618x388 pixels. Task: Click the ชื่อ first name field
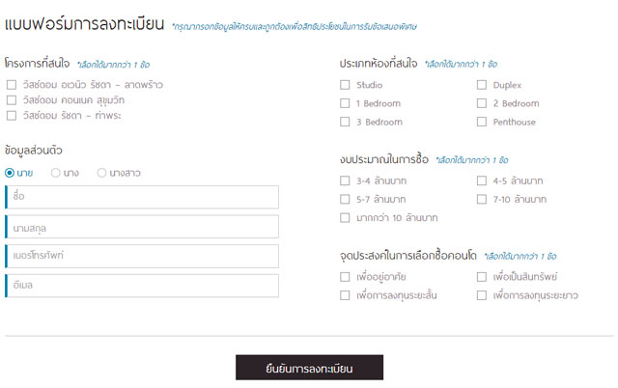[x=143, y=197]
